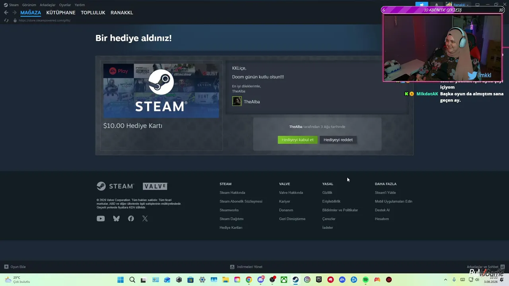Screen dimensions: 509x286
Task: Switch to the TOPLULUK tab
Action: (x=93, y=13)
